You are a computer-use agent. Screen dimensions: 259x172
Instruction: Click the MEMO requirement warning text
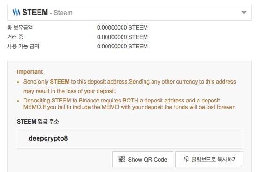click(x=129, y=104)
